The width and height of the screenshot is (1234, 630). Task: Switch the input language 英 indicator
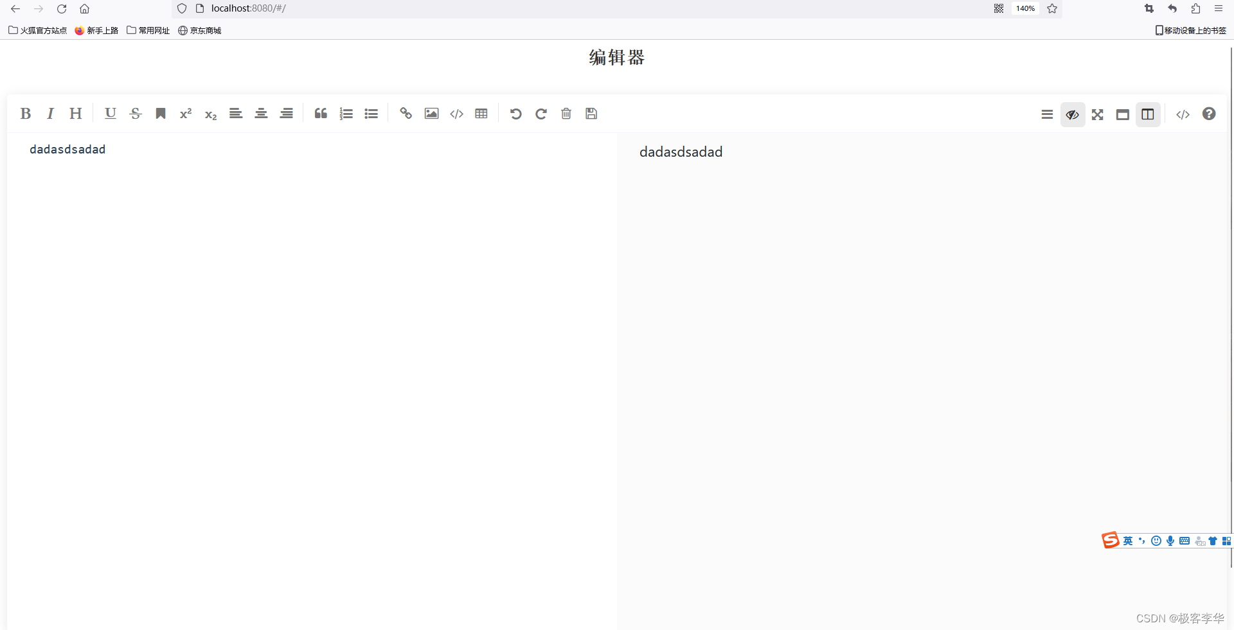(x=1128, y=541)
